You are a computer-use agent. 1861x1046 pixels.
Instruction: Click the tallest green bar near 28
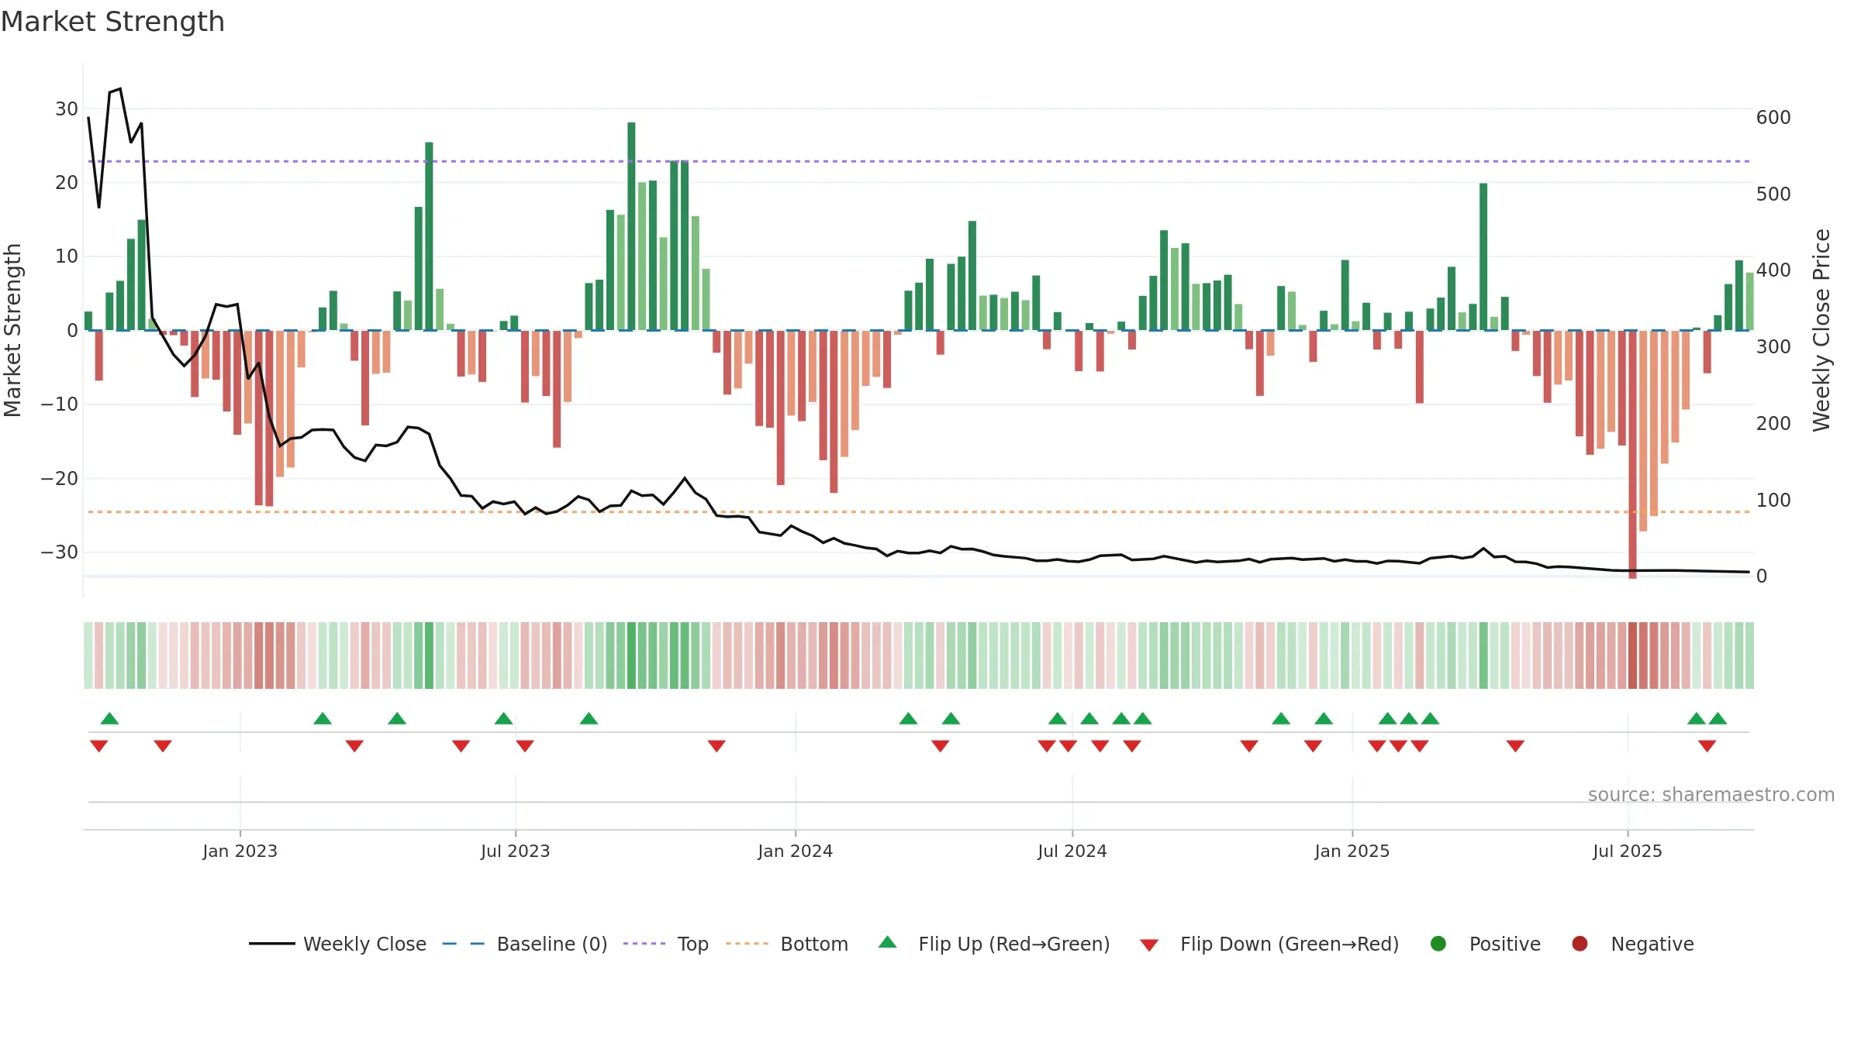[631, 226]
